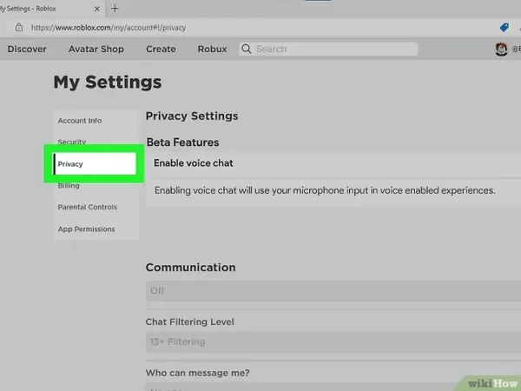Click the voice chat microphone description text
Viewport: 521px width, 391px height.
coord(325,190)
